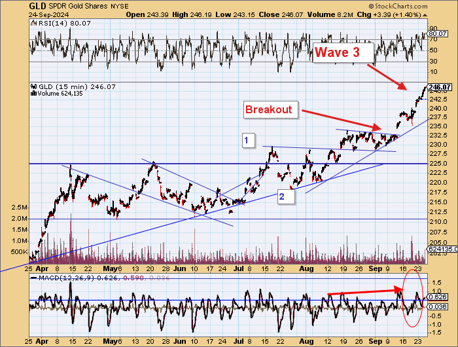
Task: Click the RSI line icon before RSI(14) label
Action: 33,23
